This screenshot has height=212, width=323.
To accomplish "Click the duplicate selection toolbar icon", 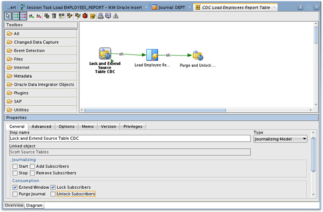I will [x=47, y=16].
